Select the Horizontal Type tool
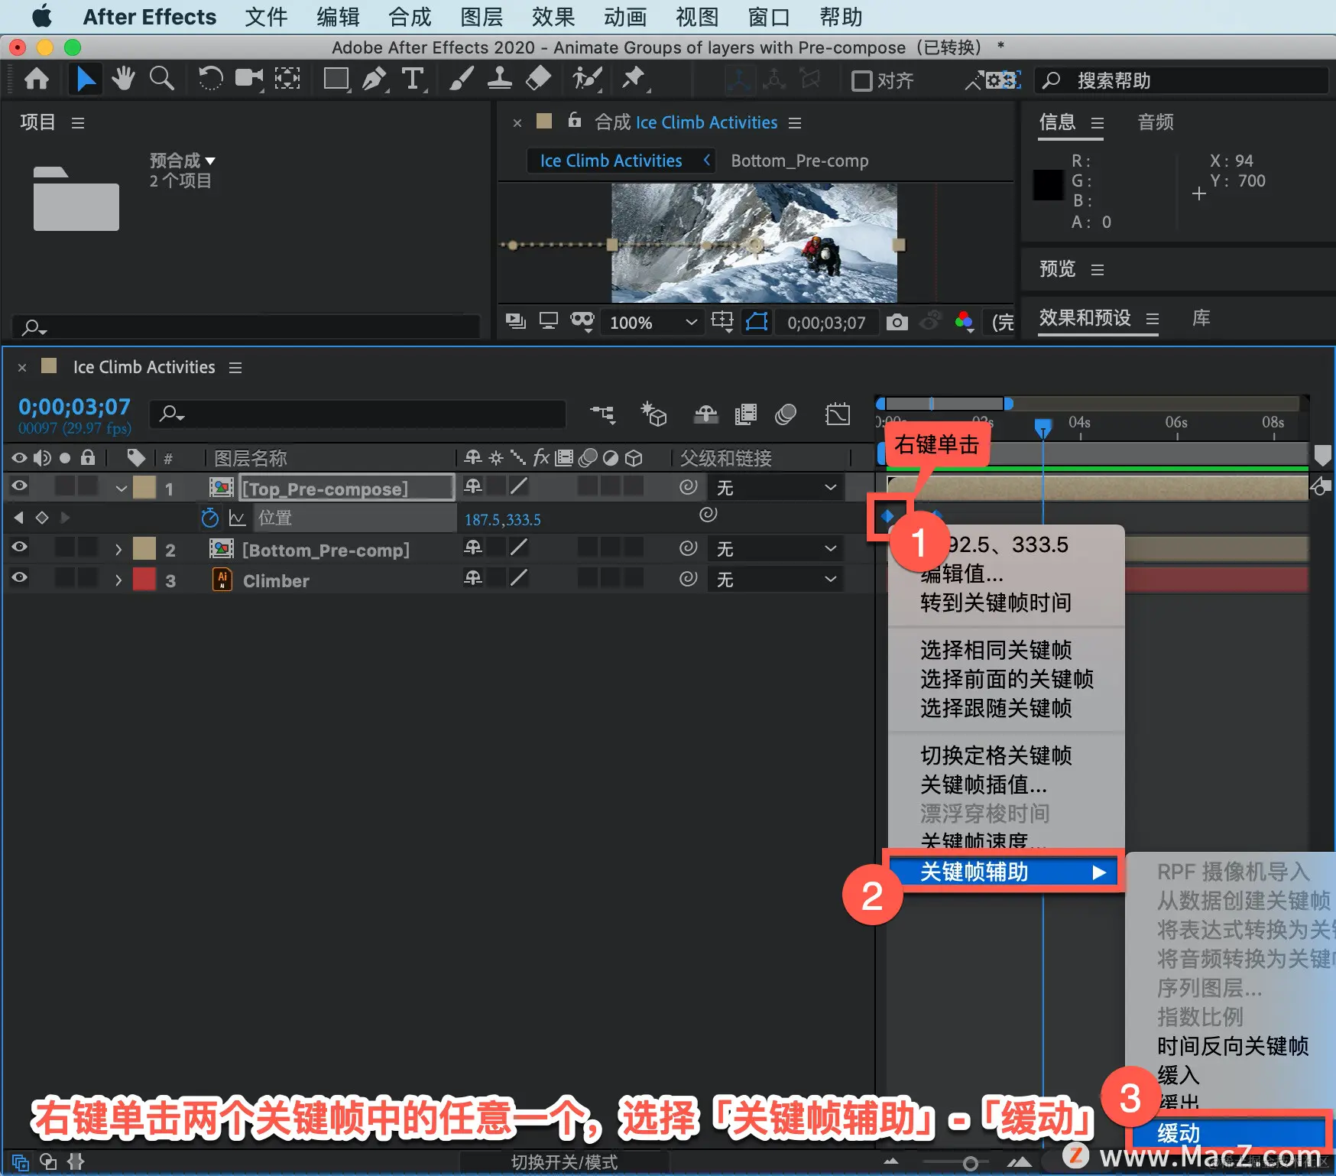The image size is (1336, 1176). tap(413, 79)
